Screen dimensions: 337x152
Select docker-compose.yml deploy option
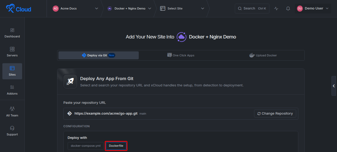[x=86, y=146]
